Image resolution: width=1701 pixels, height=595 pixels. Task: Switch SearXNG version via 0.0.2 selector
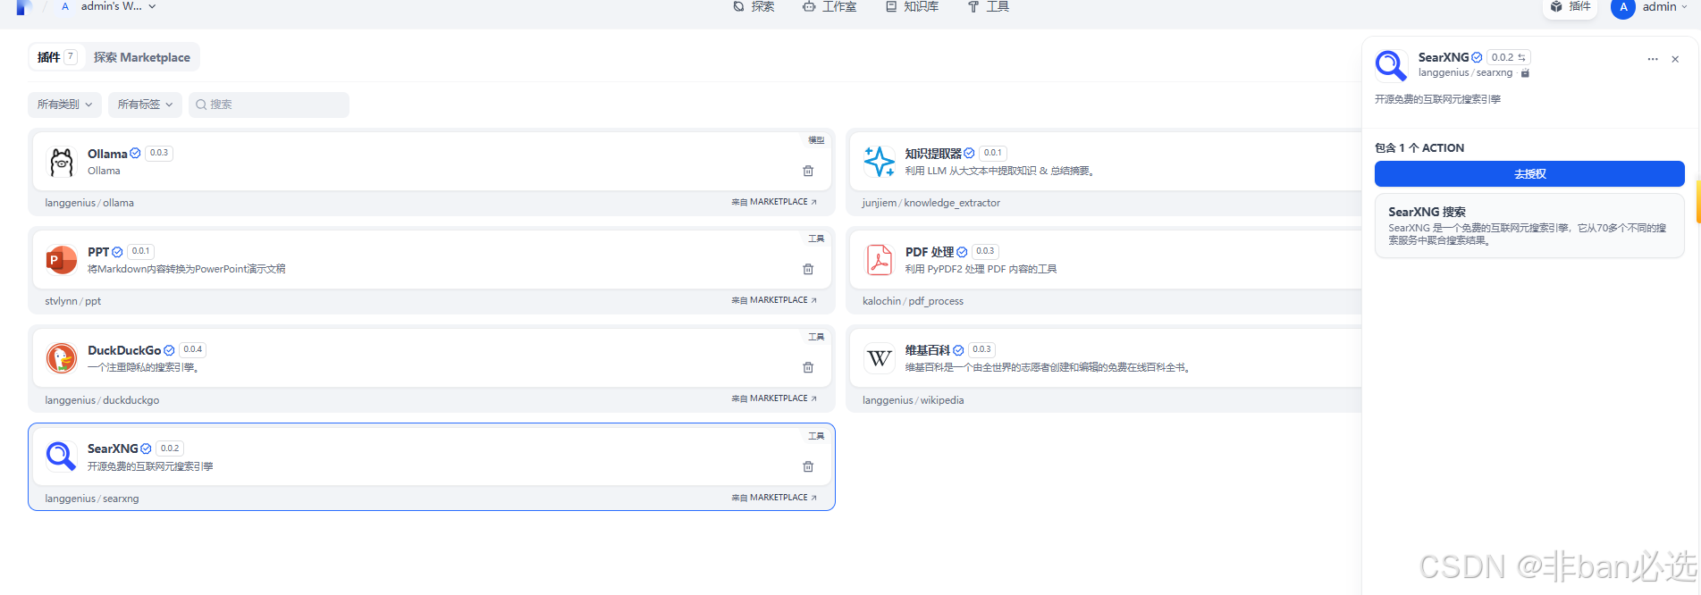[x=1509, y=57]
